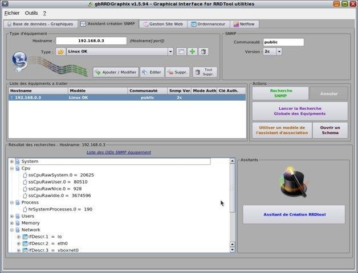
Task: Click file icon beside hrSystemProcesses.0
Action: tap(25, 209)
